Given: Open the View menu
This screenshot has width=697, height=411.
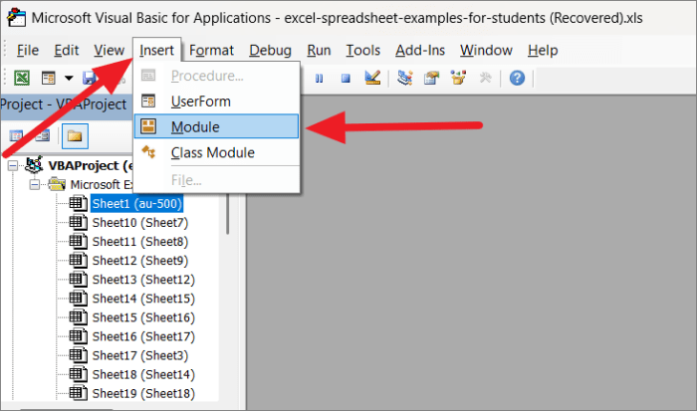Looking at the screenshot, I should (109, 50).
